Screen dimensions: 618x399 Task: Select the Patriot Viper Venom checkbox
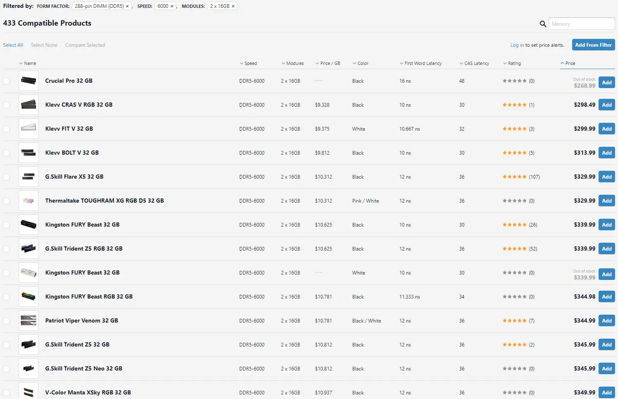click(6, 321)
